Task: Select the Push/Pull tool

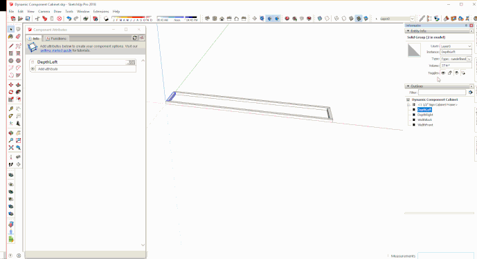Action: 18,85
